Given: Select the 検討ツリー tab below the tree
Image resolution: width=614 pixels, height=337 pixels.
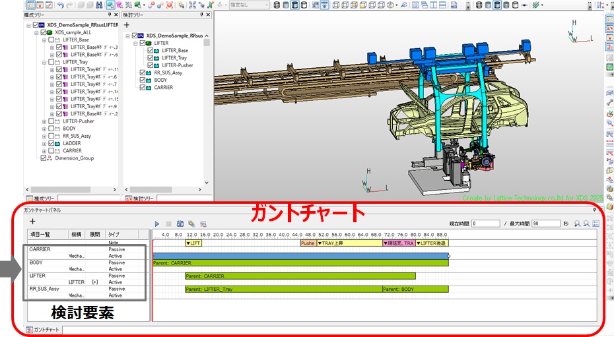Looking at the screenshot, I should click(139, 198).
